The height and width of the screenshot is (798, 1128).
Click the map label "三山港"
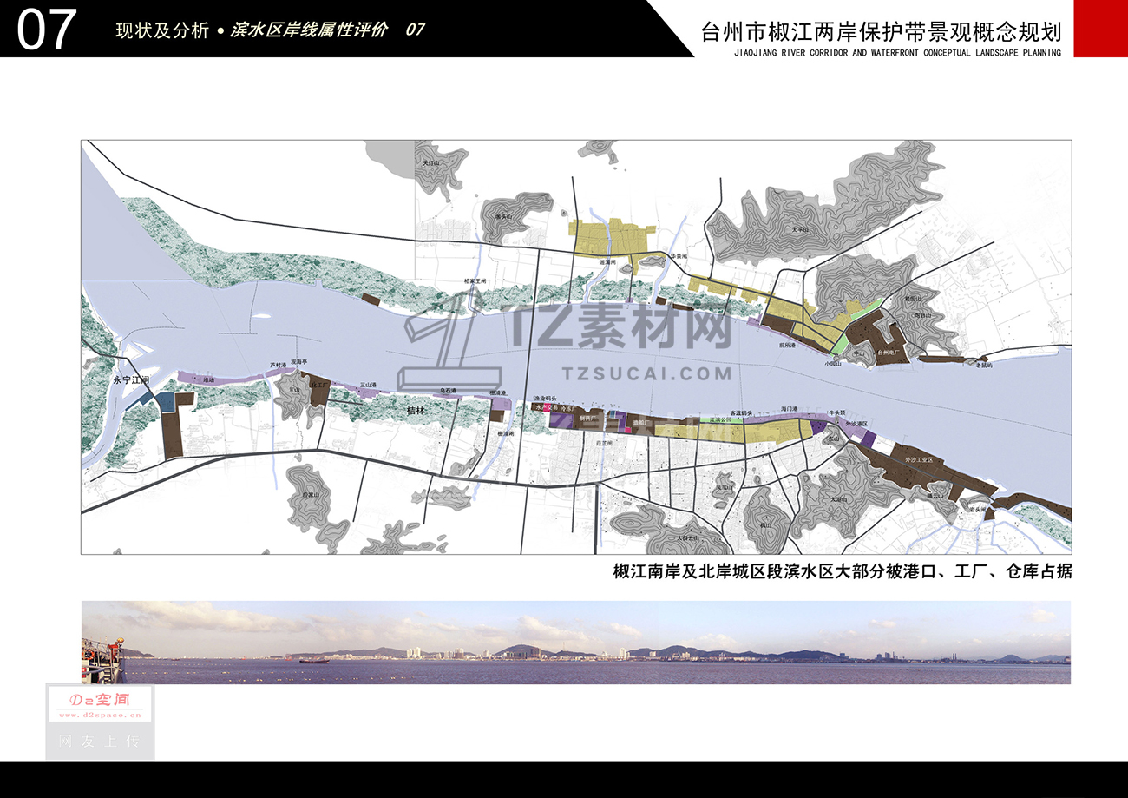[x=368, y=385]
